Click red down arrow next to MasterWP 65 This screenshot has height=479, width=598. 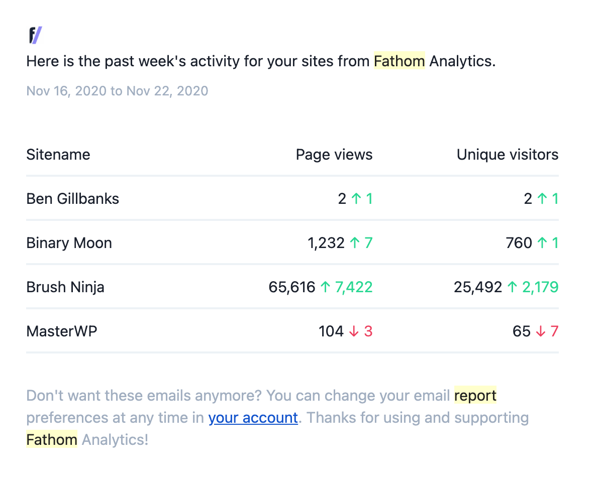(x=540, y=331)
